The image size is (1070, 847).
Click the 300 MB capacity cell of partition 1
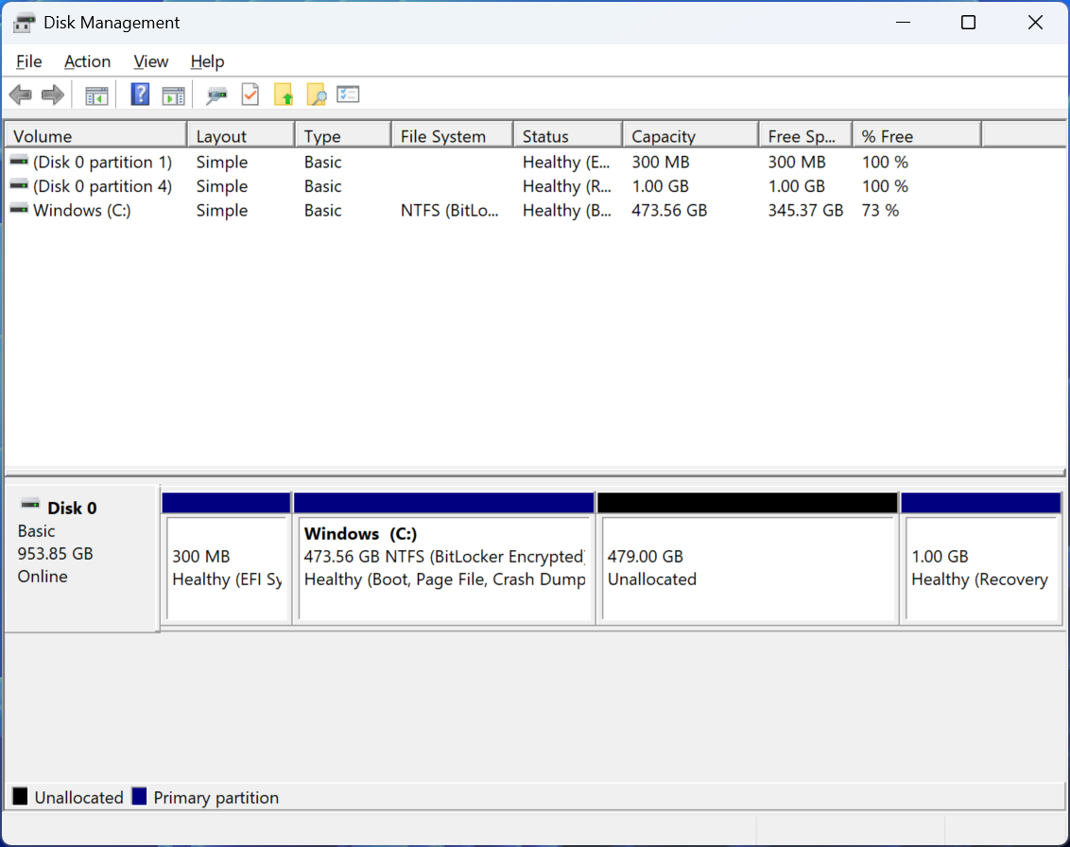660,162
